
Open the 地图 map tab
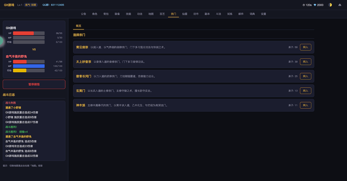pos(151,14)
